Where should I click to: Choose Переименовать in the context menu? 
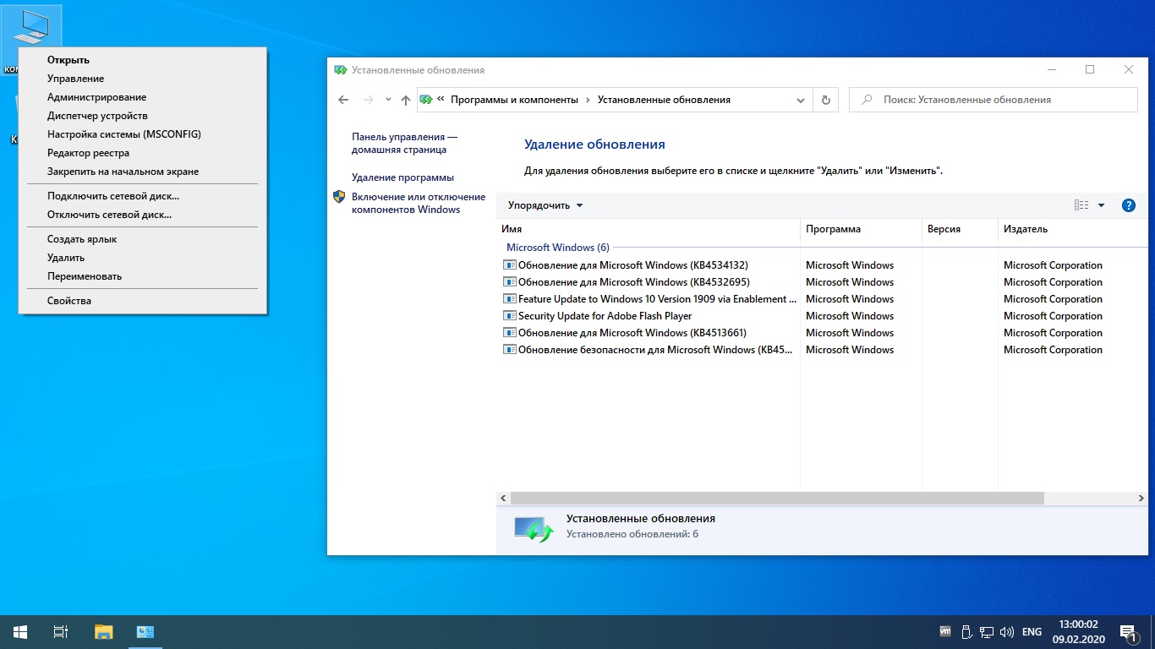[142, 276]
